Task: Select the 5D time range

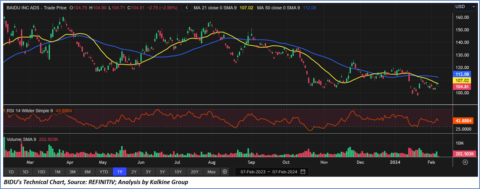Action: point(25,172)
